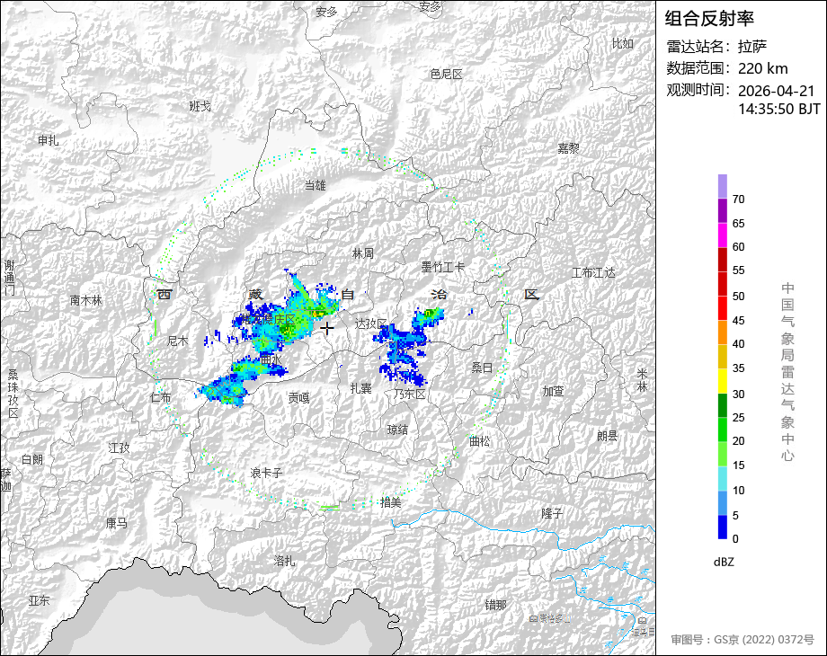Select the yellow 30 dBZ legend swatch
Viewport: 827px width, 656px height.
click(723, 381)
